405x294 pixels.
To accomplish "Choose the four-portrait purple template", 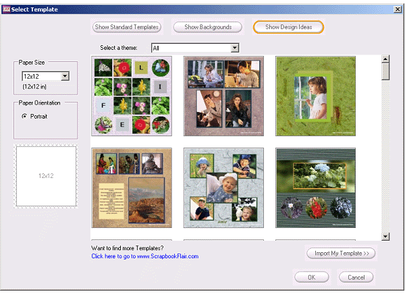I will pos(223,96).
